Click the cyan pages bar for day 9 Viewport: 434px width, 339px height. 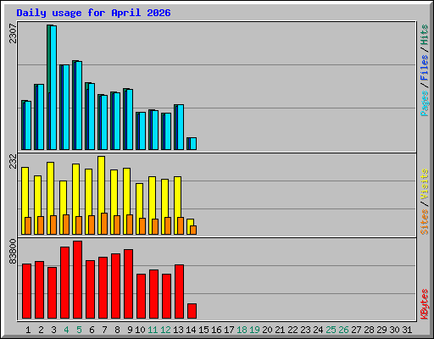click(x=130, y=119)
